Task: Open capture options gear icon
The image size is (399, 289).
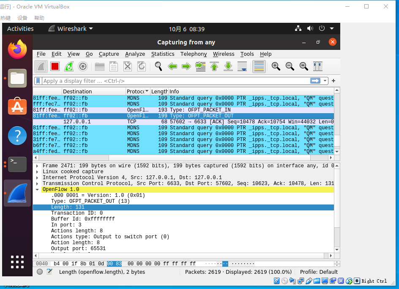Action: [x=83, y=67]
